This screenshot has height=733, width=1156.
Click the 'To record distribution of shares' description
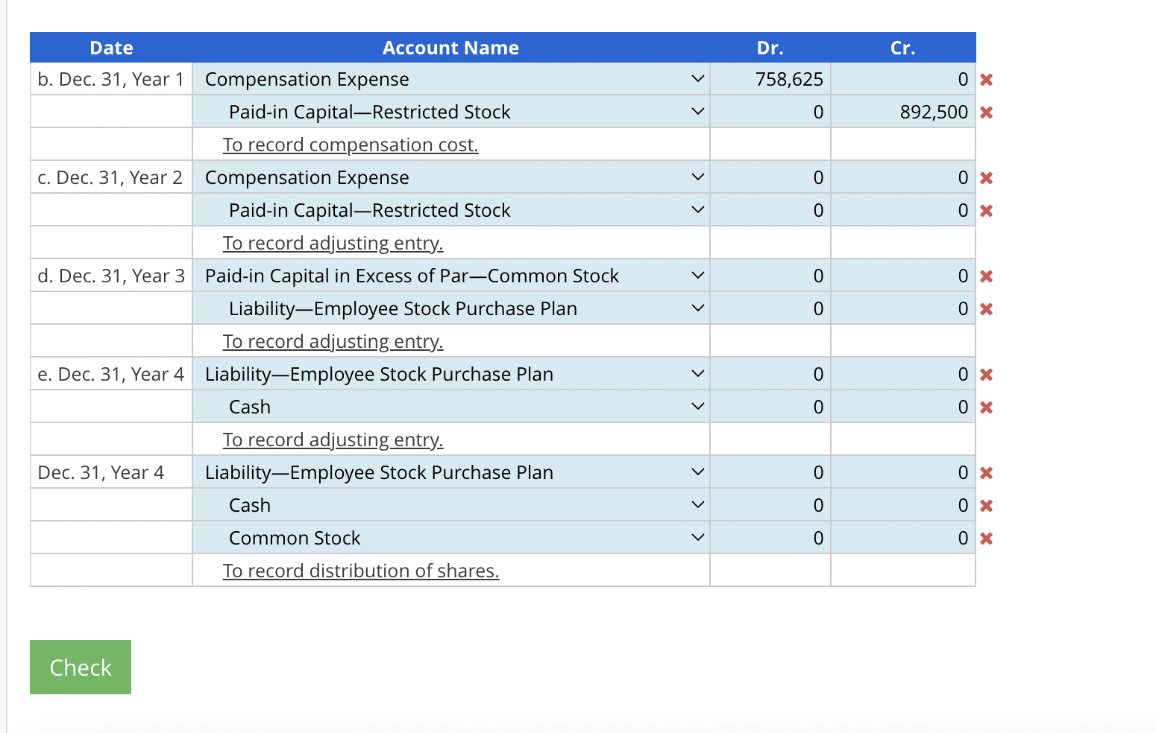(x=361, y=571)
